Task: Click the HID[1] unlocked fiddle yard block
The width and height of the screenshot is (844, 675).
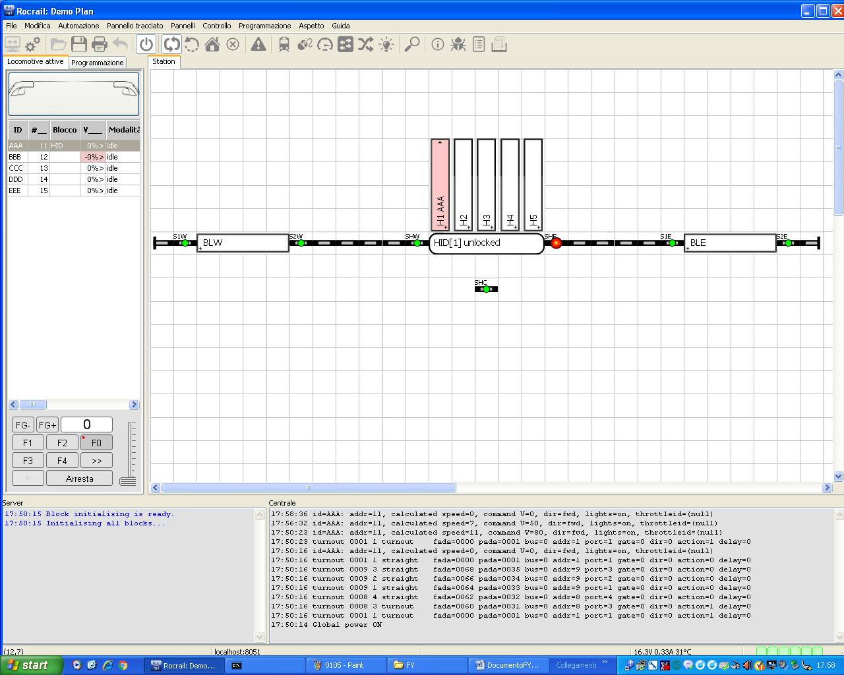Action: click(487, 243)
